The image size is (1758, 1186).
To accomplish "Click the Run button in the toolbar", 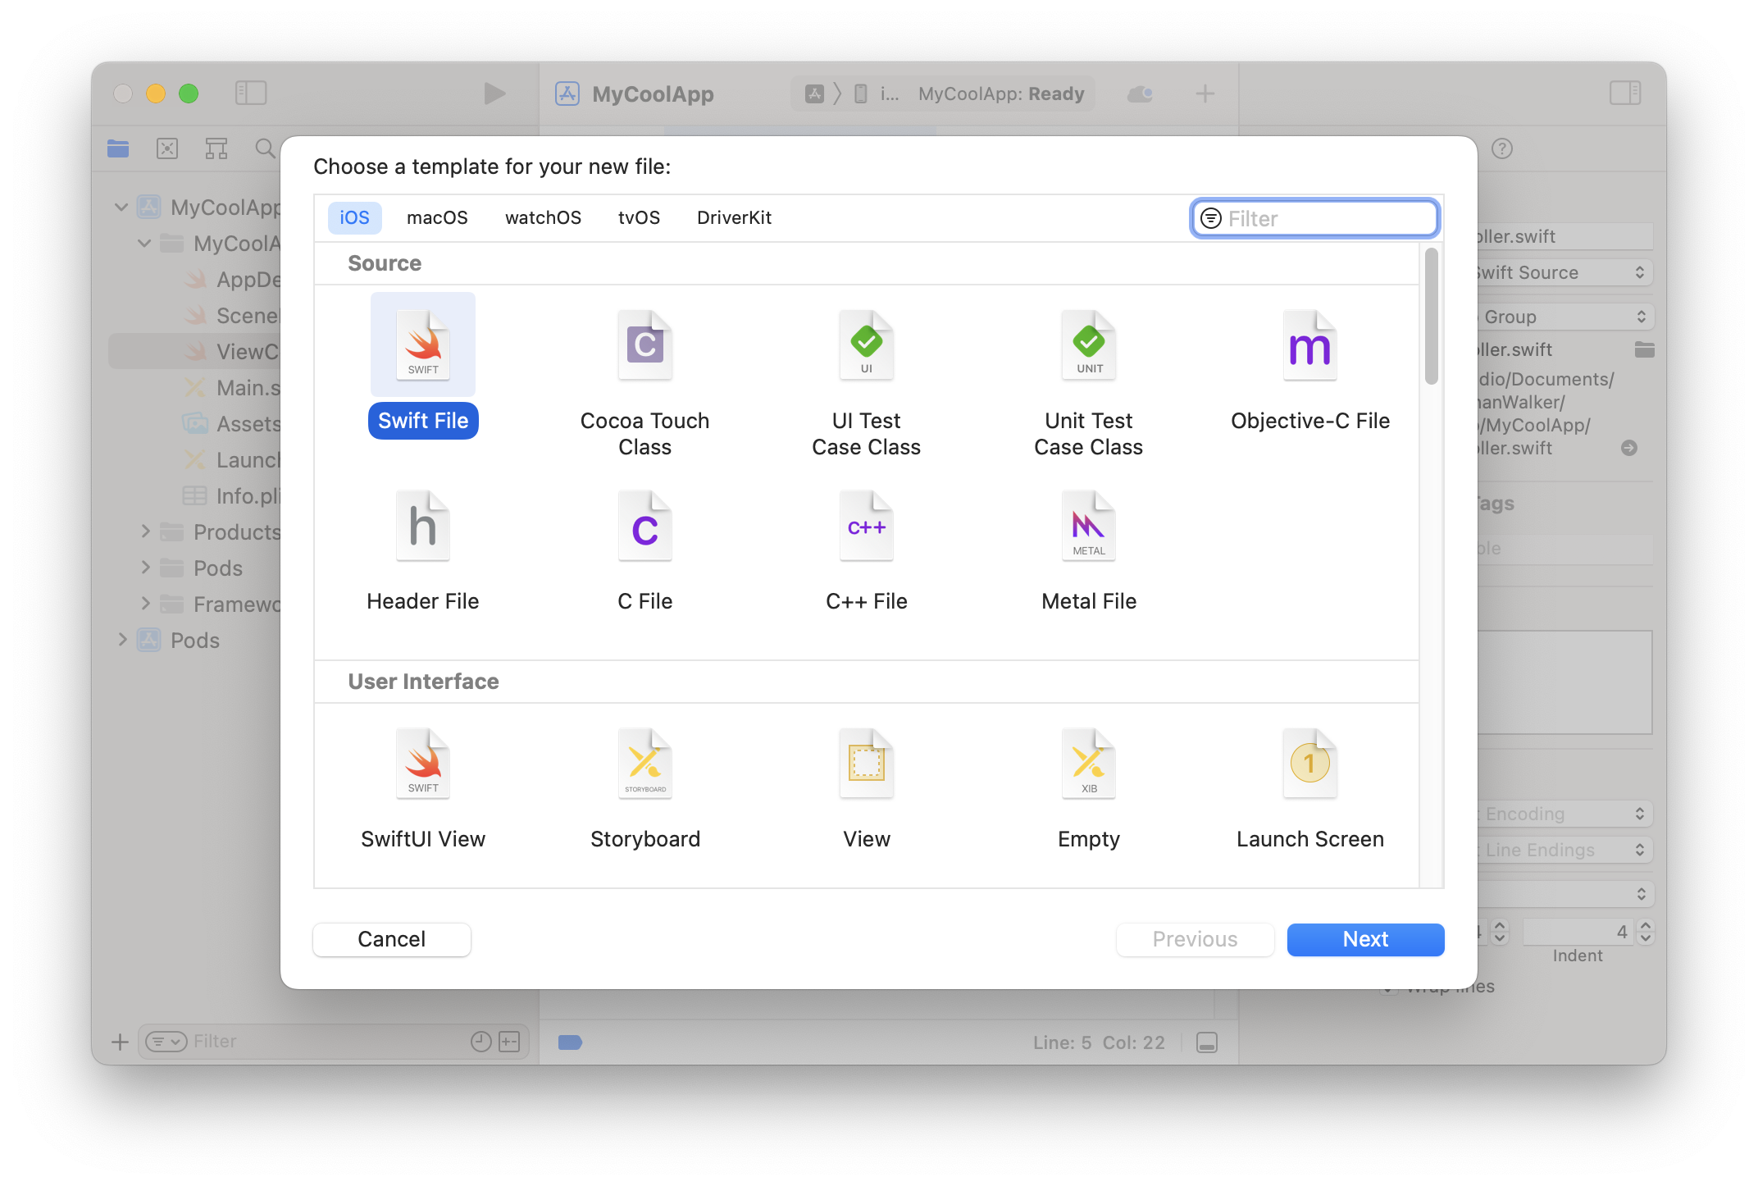I will [x=494, y=93].
